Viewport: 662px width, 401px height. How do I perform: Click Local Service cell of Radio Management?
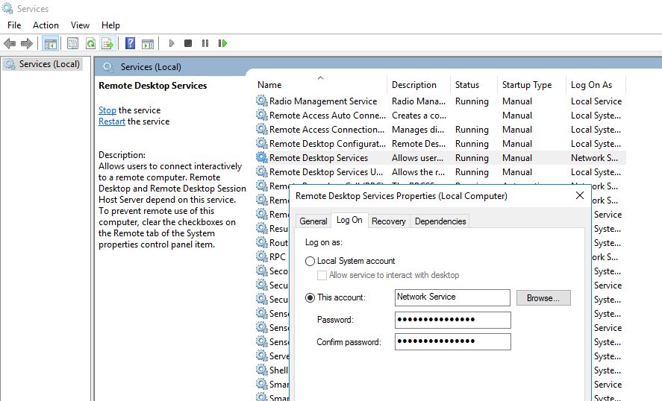tap(596, 101)
